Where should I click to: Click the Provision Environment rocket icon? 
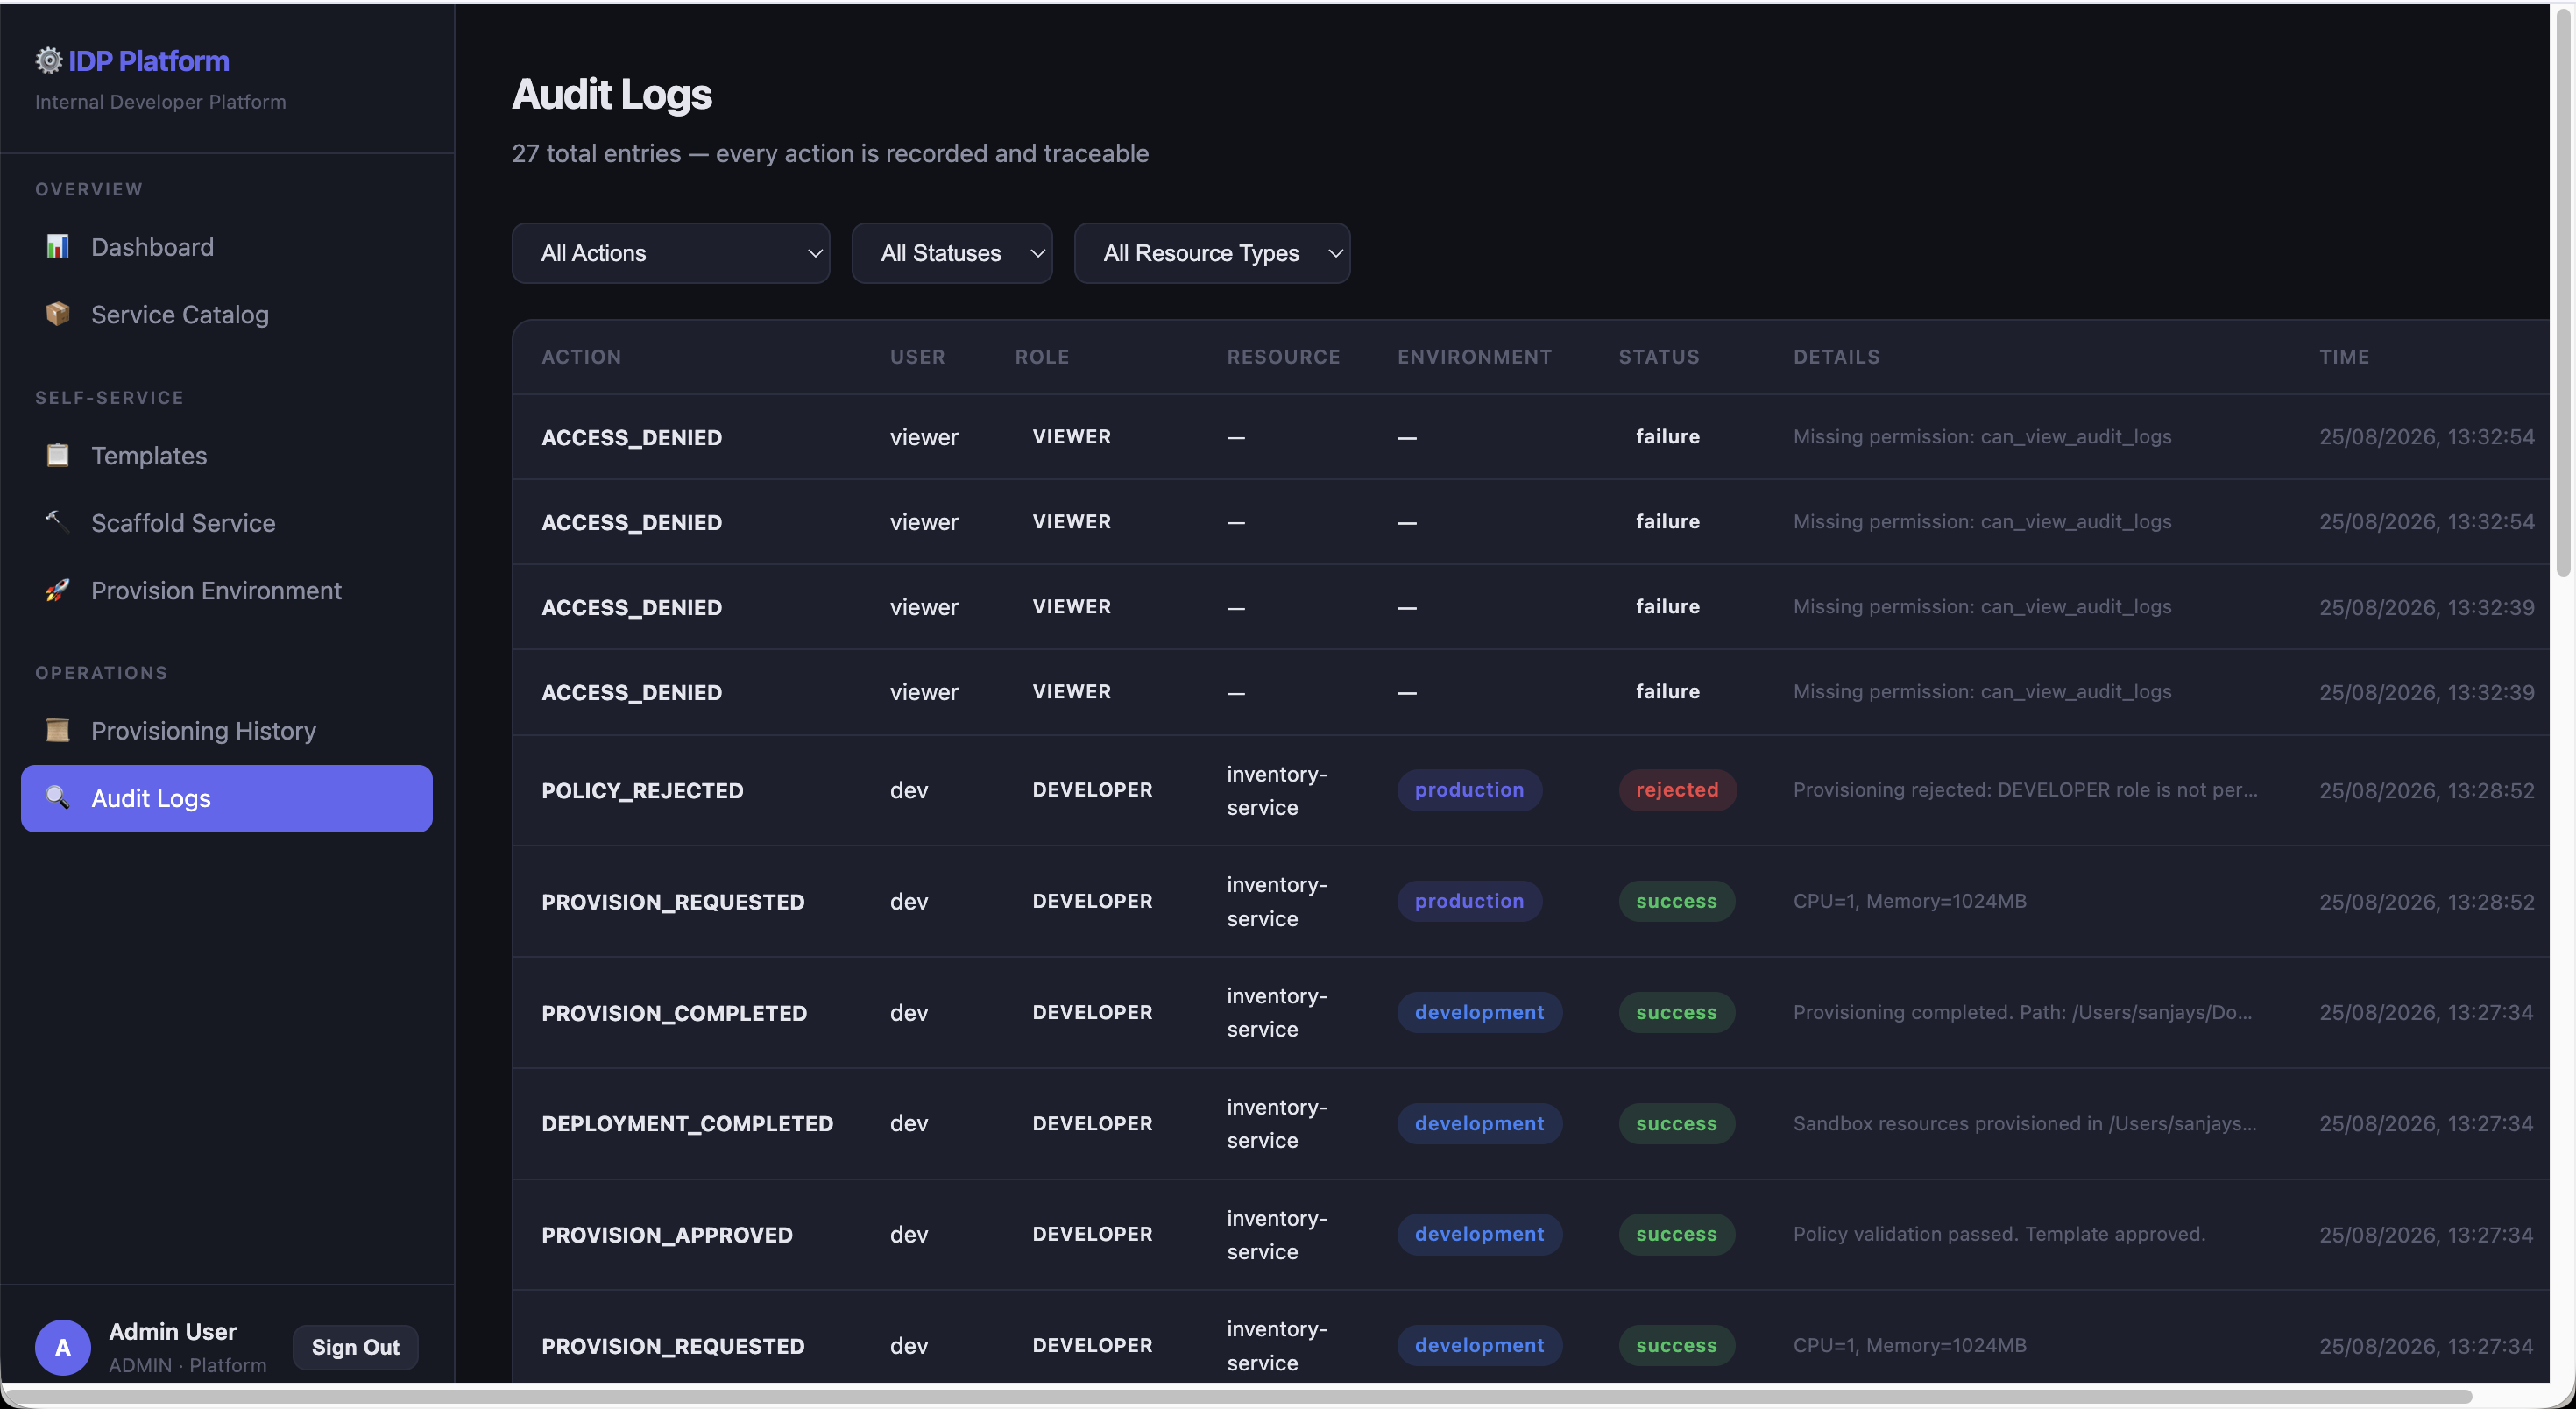coord(58,590)
